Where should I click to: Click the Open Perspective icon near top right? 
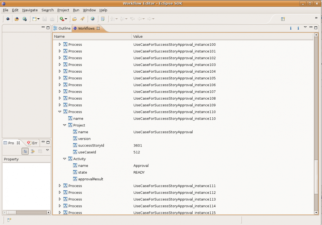pos(283,19)
